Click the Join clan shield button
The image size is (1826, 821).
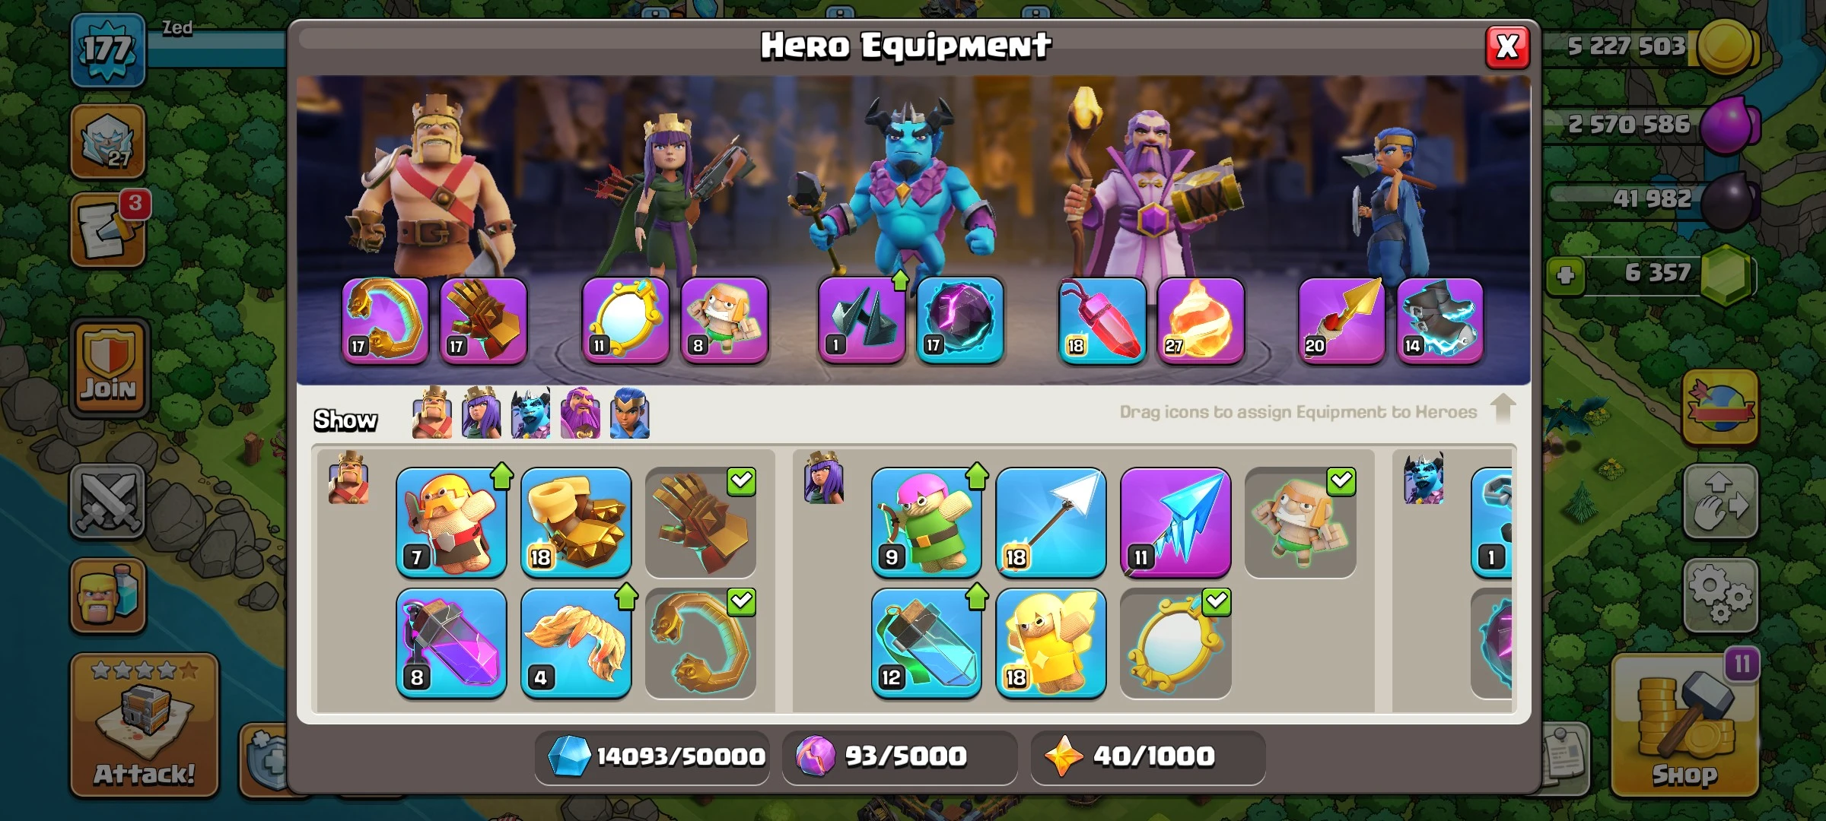point(109,367)
